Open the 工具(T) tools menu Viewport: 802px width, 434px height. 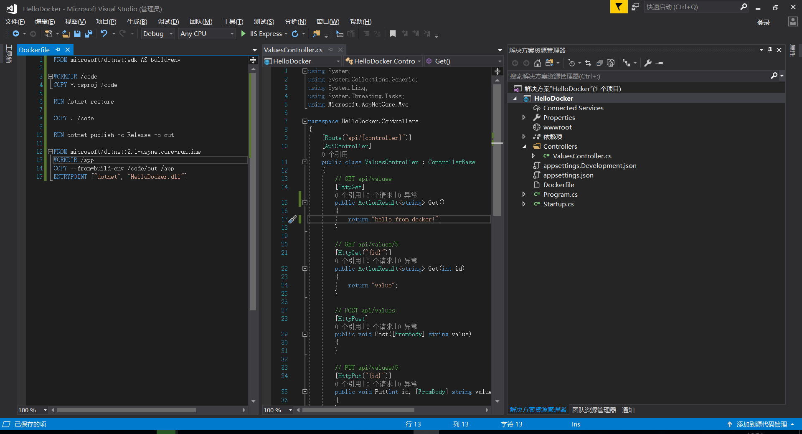coord(233,22)
